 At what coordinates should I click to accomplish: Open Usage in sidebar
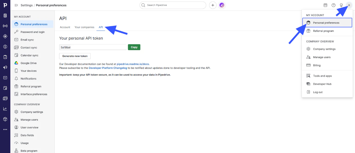(x=32, y=143)
